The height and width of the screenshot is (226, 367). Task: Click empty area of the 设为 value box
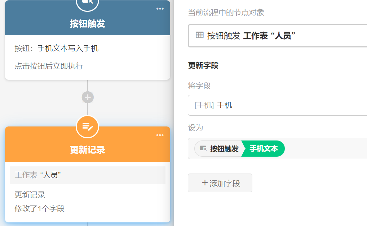tap(324, 148)
